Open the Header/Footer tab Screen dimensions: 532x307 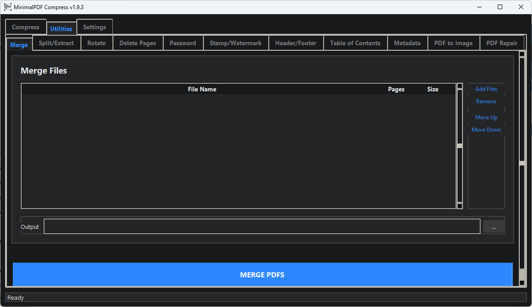click(x=296, y=43)
